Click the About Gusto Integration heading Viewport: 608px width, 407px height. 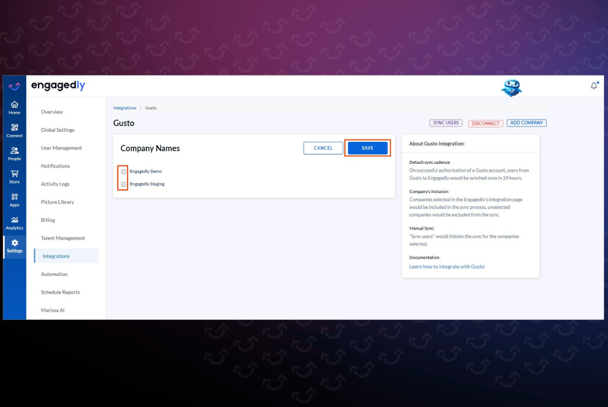point(437,143)
